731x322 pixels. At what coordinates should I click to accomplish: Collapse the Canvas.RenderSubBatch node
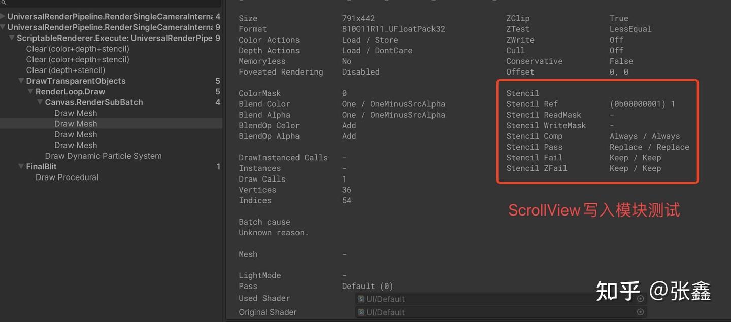[40, 102]
